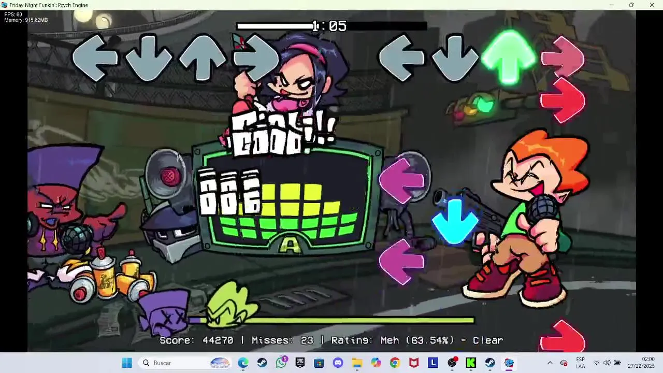The image size is (663, 373).
Task: Click the red right note beside Score text
Action: (x=563, y=337)
